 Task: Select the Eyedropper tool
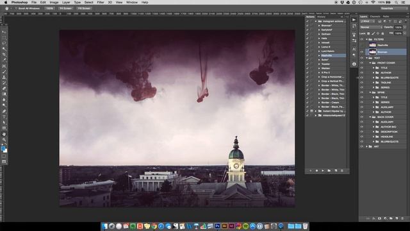4,60
